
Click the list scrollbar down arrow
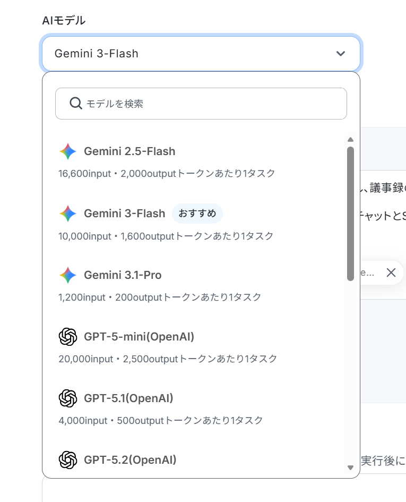tap(350, 468)
